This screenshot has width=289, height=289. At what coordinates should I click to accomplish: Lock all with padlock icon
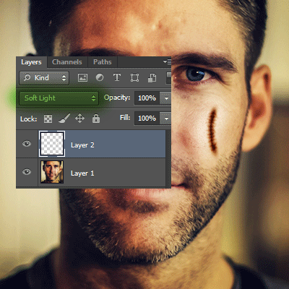click(96, 118)
